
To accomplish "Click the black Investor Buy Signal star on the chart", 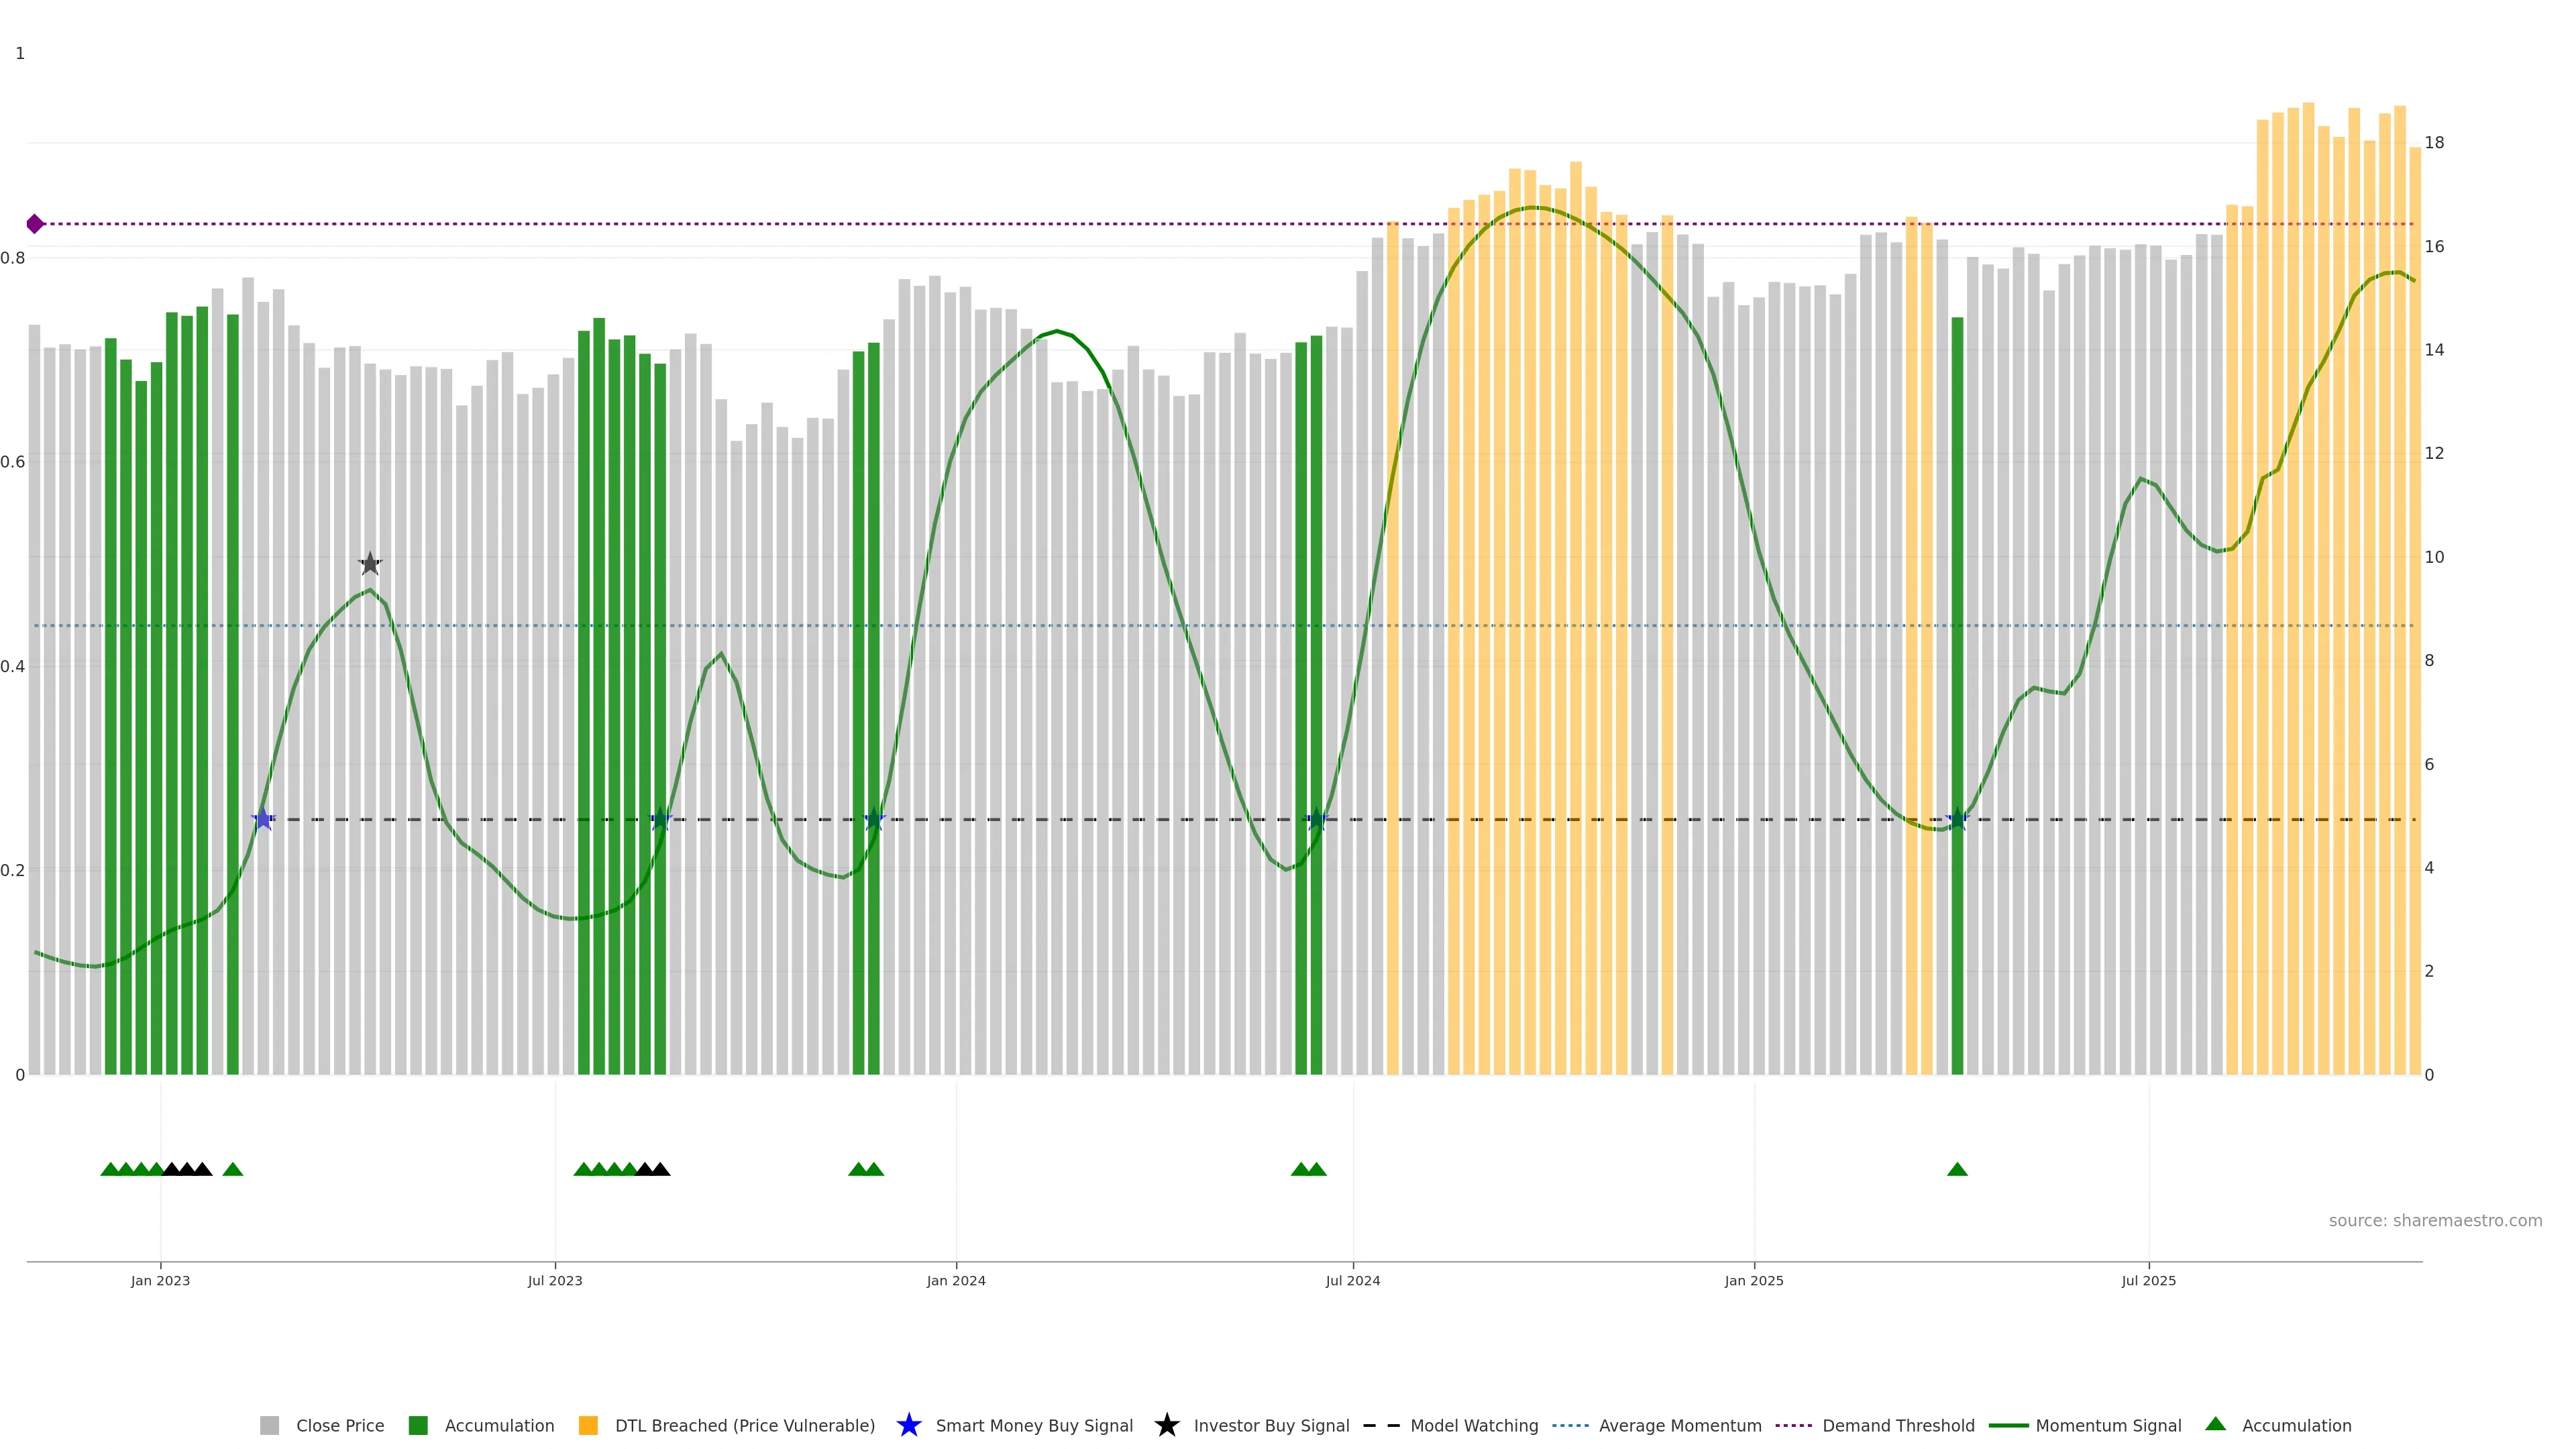I will [x=370, y=564].
